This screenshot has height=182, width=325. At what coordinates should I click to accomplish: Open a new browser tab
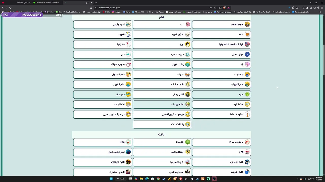[x=96, y=3]
